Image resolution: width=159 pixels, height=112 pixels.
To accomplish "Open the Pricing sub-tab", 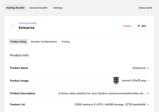I will tap(65, 42).
